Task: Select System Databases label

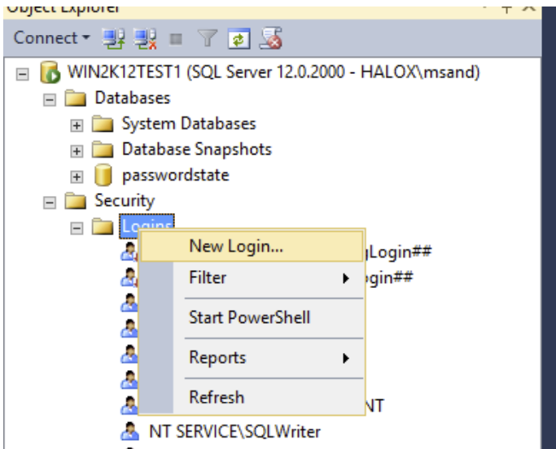Action: [189, 124]
